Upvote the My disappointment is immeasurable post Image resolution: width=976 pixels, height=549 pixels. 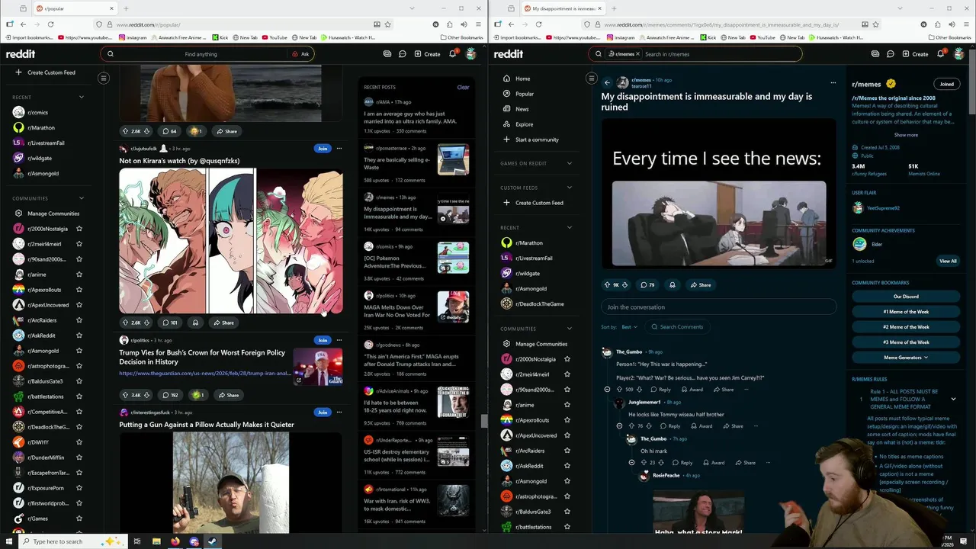608,284
